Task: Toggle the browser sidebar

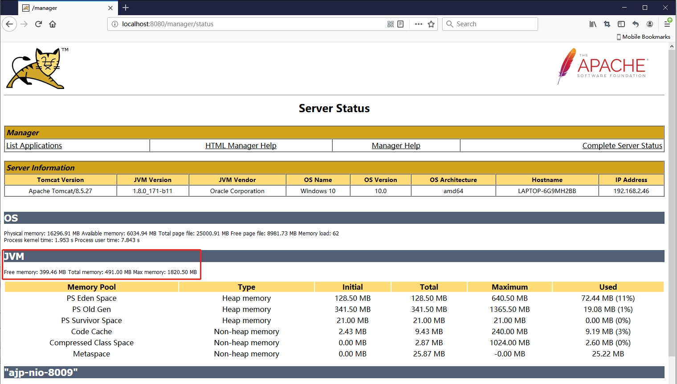Action: pyautogui.click(x=621, y=24)
